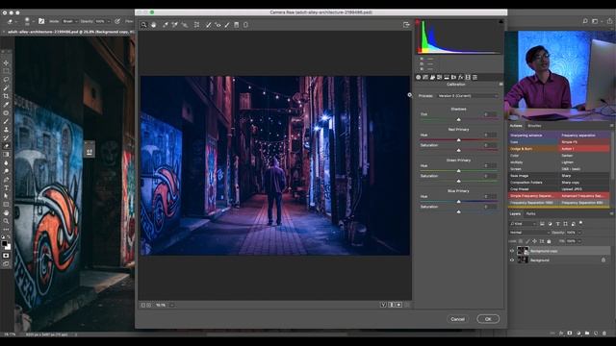This screenshot has height=346, width=616.
Task: Open the Basic panel tab icon
Action: (419, 77)
